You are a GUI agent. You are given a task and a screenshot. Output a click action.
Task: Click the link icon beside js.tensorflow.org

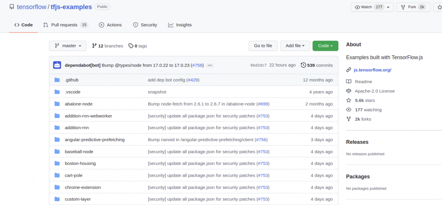349,69
